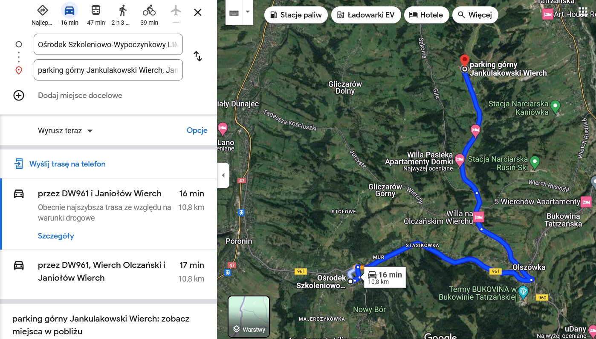Screen dimensions: 596x339
Task: Toggle the Hotele filter chip
Action: point(426,15)
